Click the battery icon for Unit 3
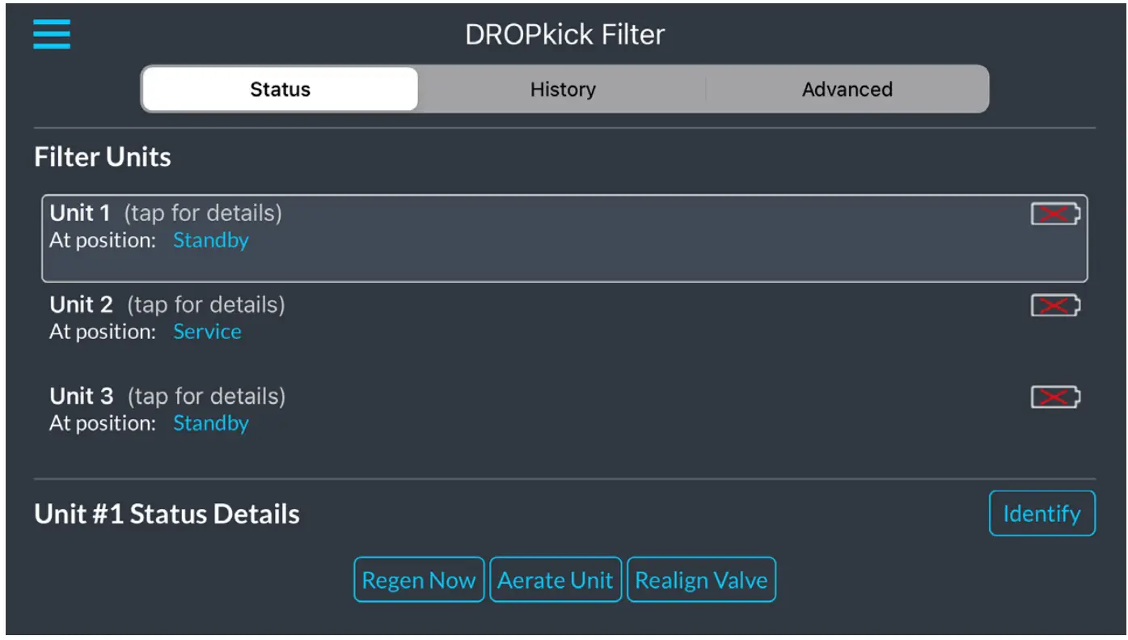1128x640 pixels. pos(1054,397)
